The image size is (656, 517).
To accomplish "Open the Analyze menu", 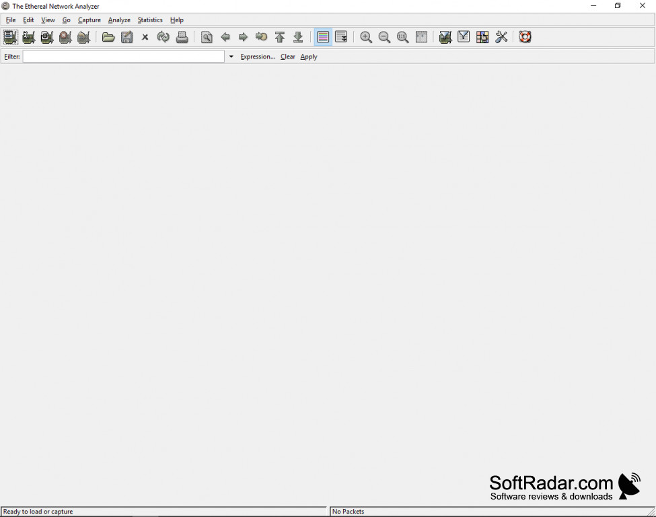I will [x=119, y=20].
